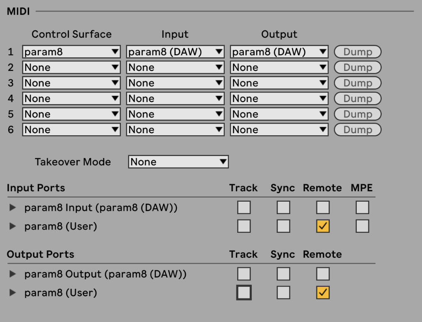Enable Remote for param8 Input (DAW) port
422x322 pixels.
(323, 207)
